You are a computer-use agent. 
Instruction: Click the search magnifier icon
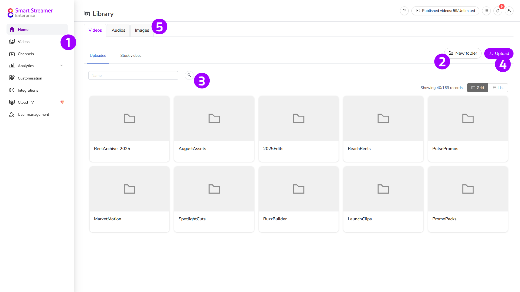(189, 75)
